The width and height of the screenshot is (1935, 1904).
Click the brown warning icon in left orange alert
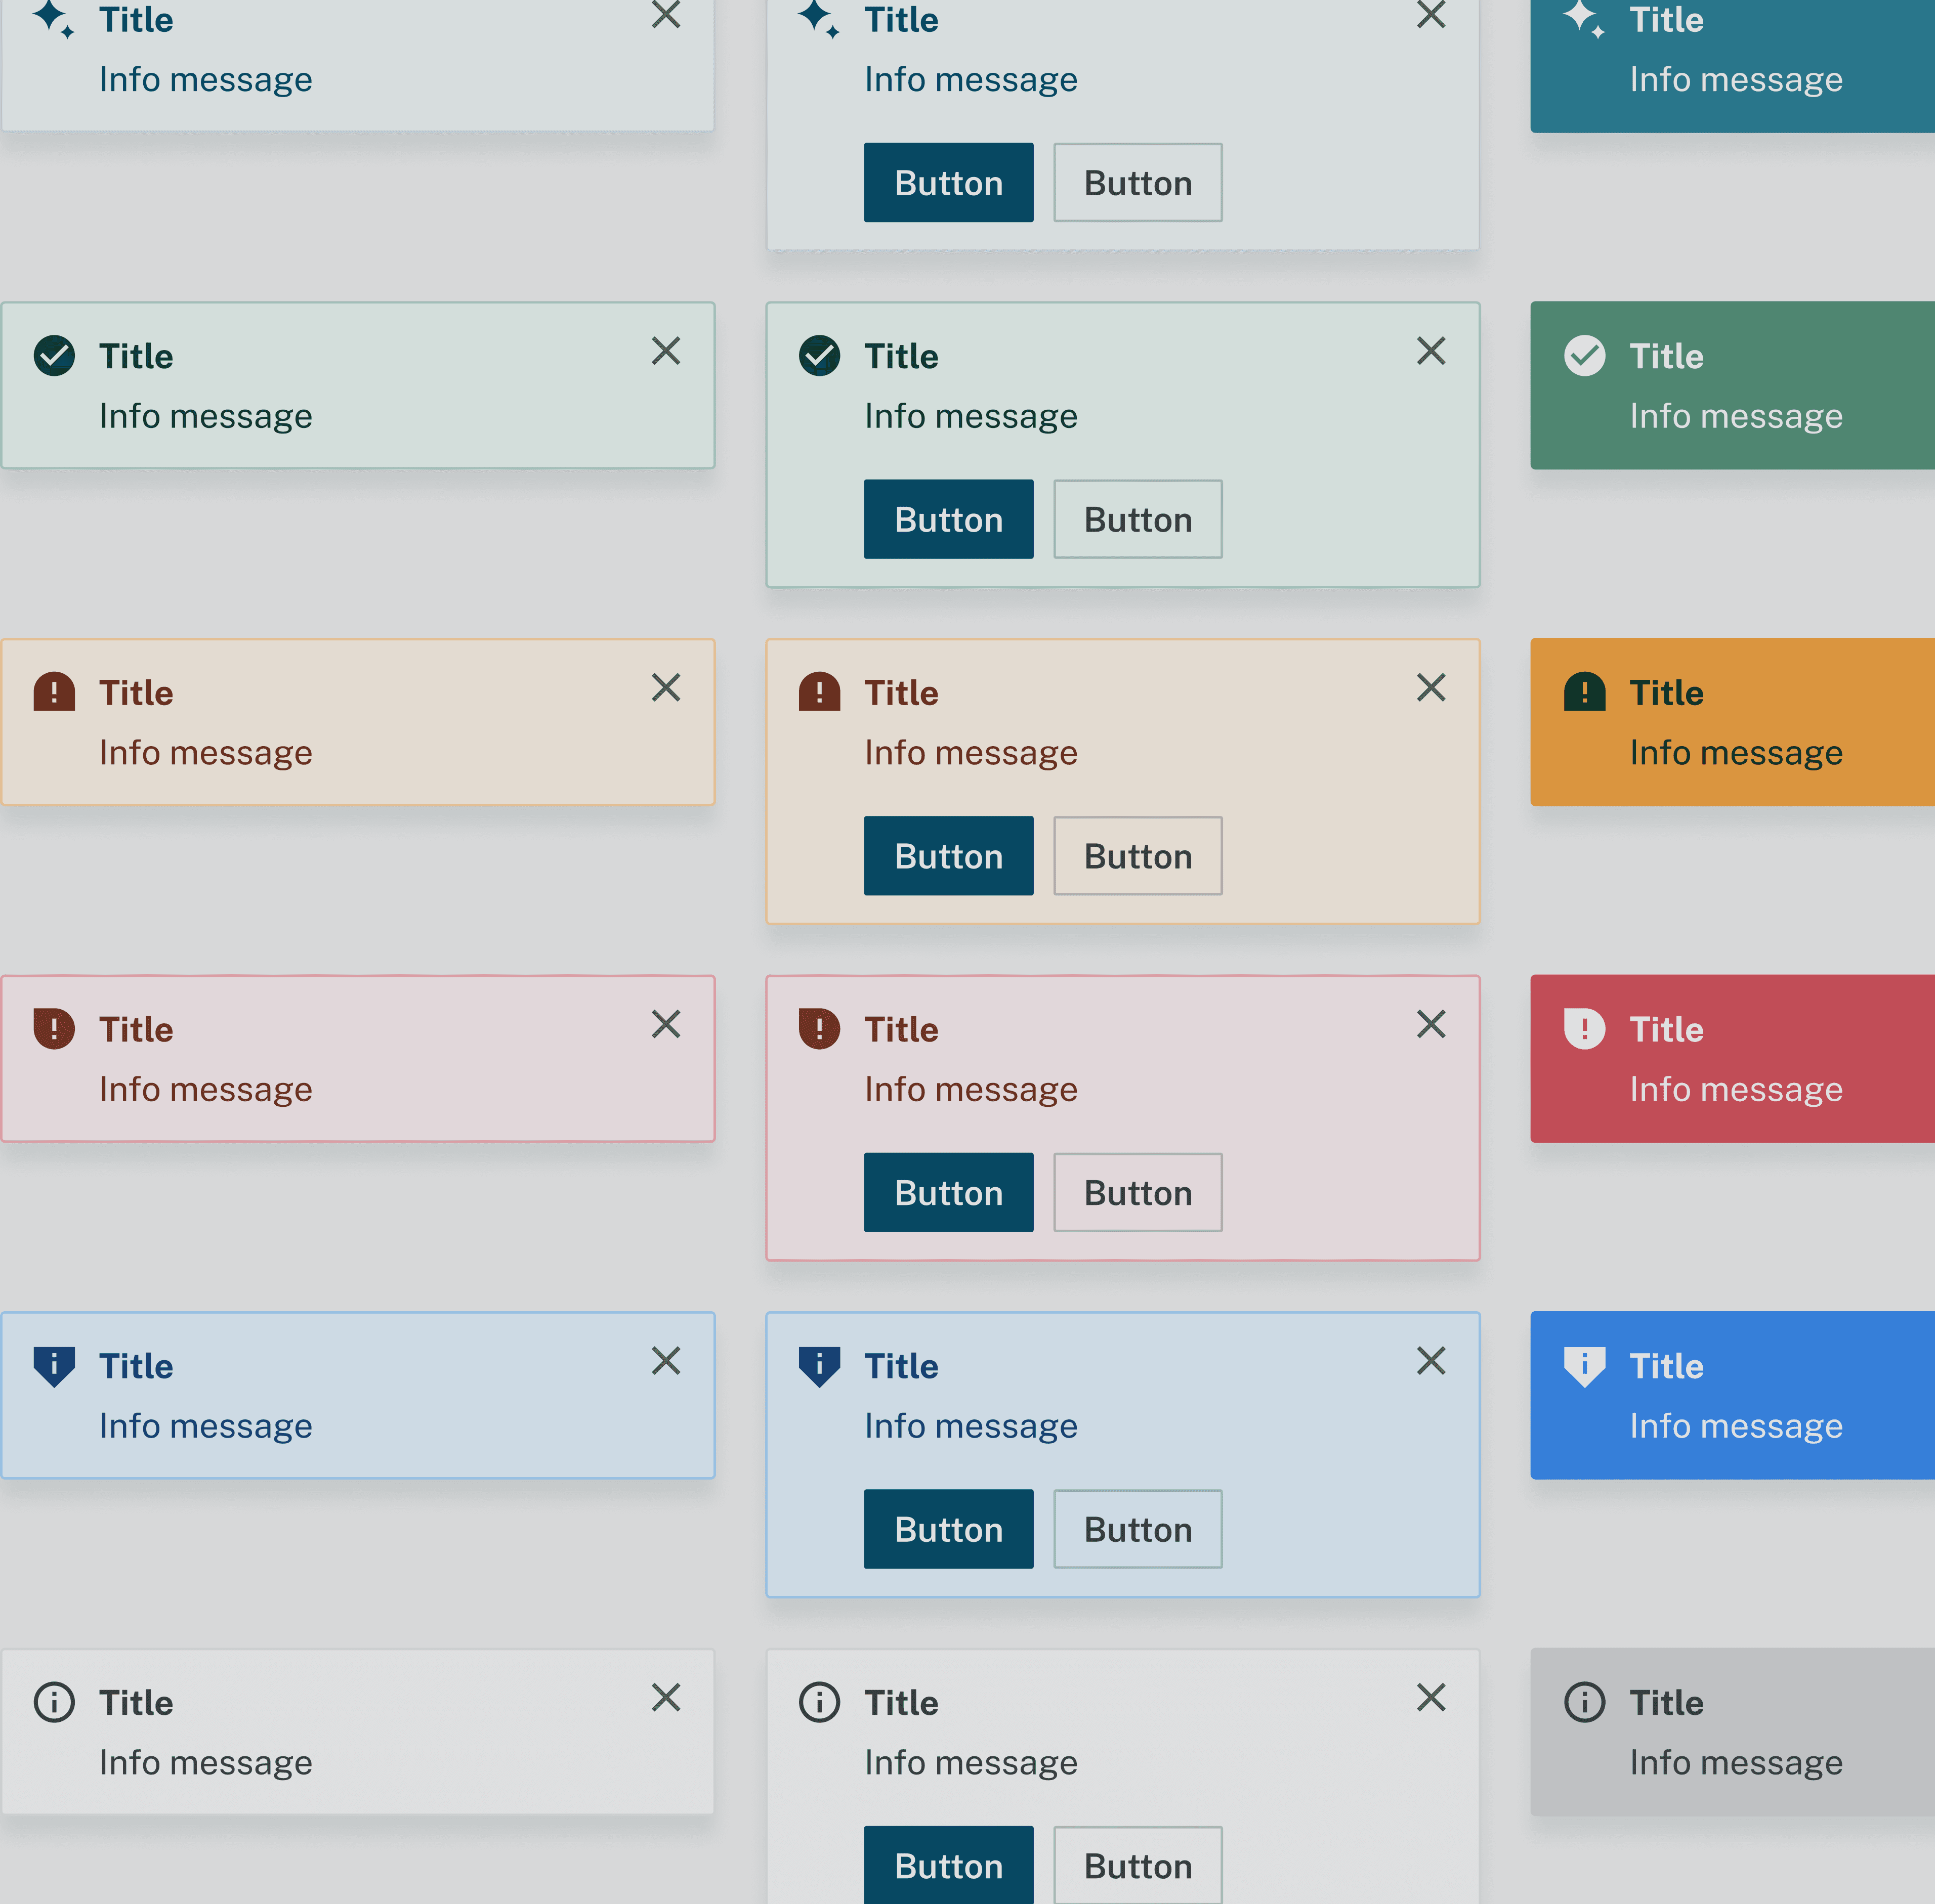tap(54, 692)
